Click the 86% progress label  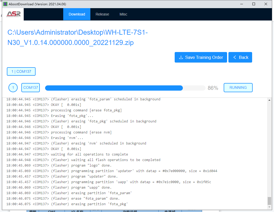click(x=213, y=88)
